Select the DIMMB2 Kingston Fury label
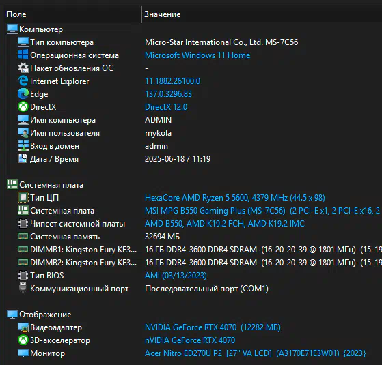The image size is (382, 365). pyautogui.click(x=83, y=263)
